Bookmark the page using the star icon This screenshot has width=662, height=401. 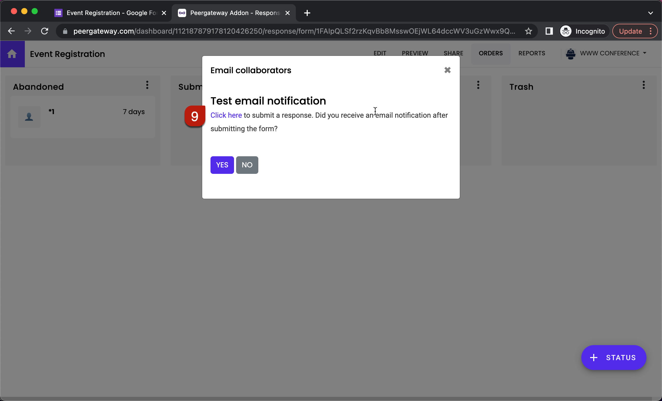pos(528,31)
